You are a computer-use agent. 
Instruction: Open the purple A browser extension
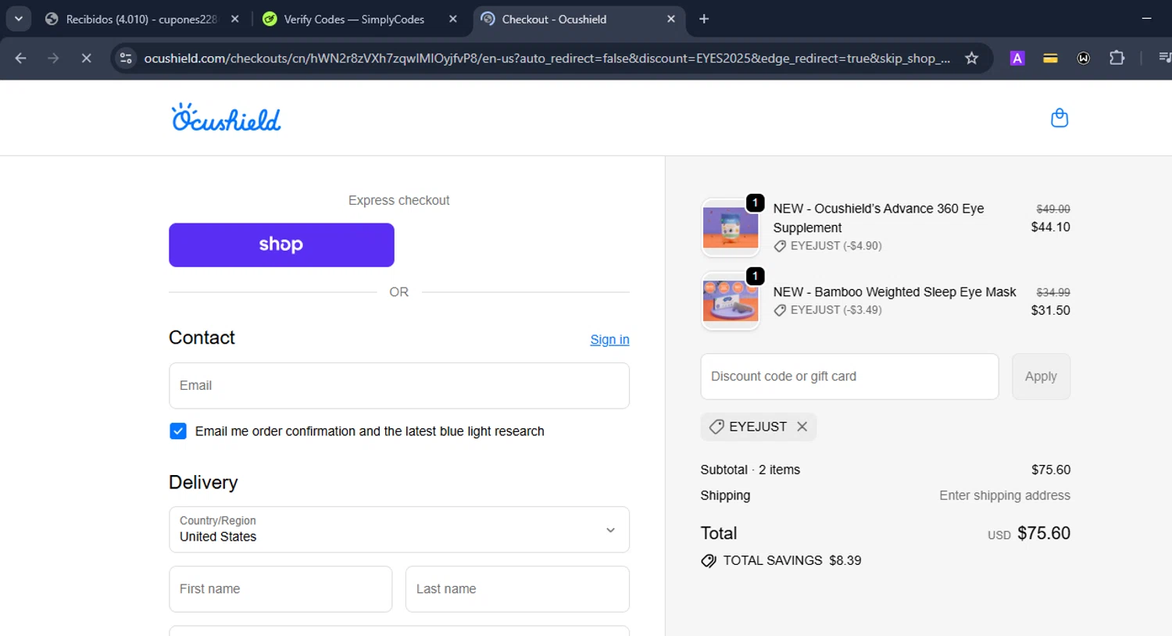pos(1017,58)
